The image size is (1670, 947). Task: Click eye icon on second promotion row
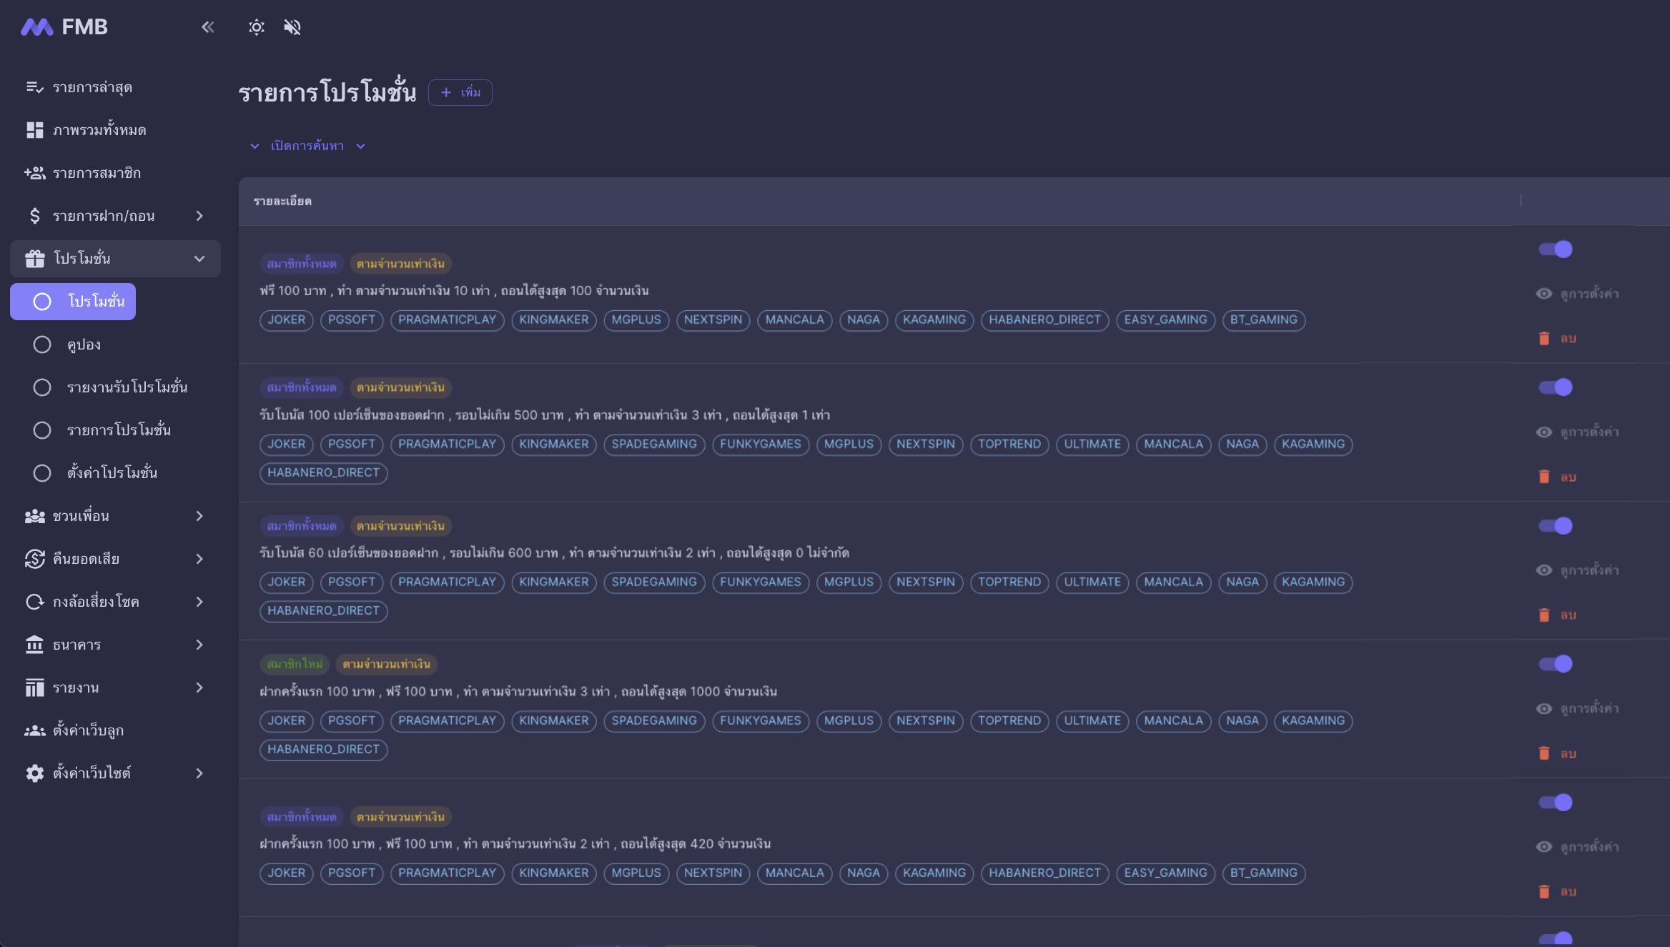tap(1543, 432)
